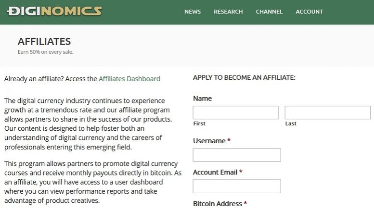Select the Username input field
Screen dimensions: 374x210
click(x=237, y=155)
